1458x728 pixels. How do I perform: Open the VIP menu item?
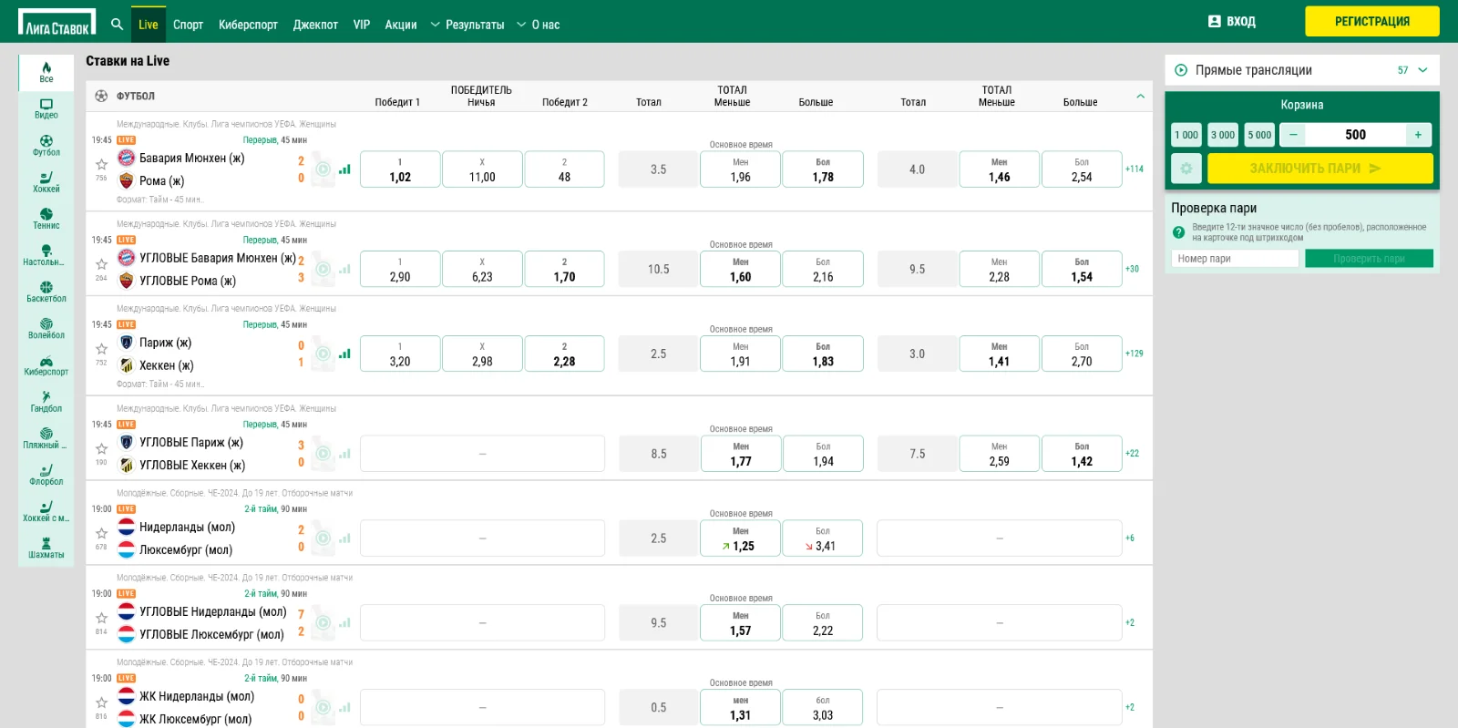[362, 25]
